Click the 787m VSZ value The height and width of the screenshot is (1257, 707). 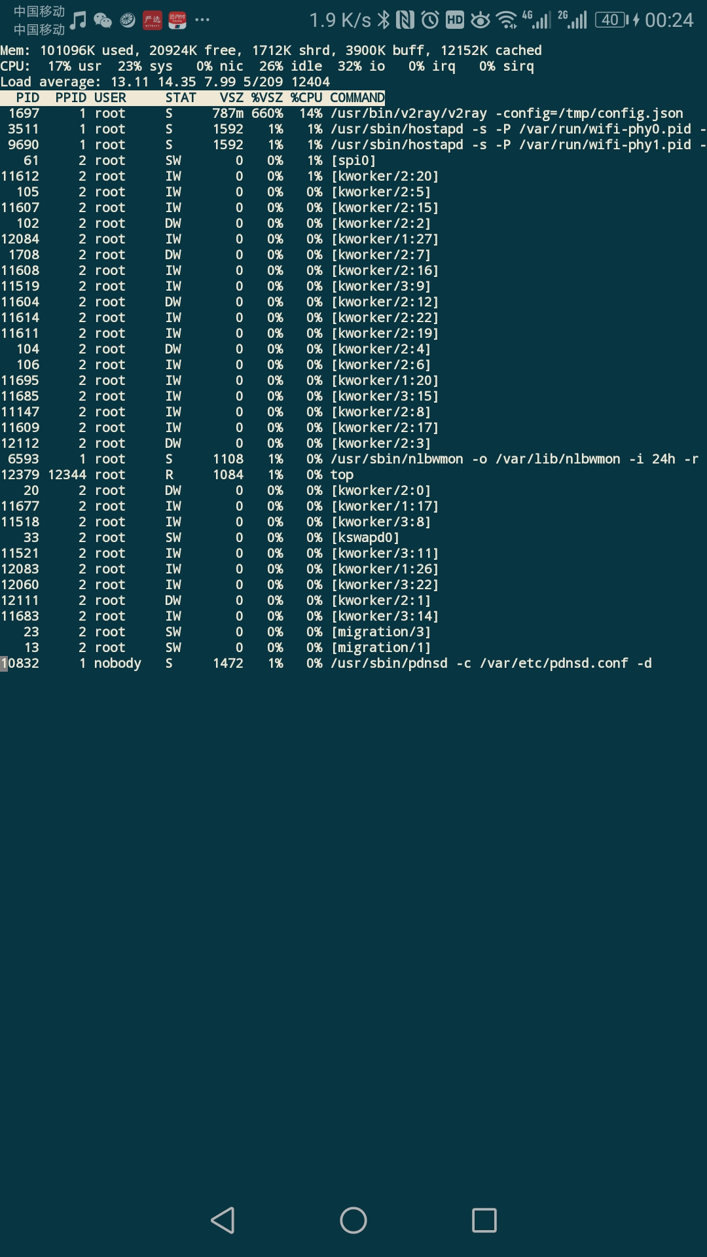228,113
